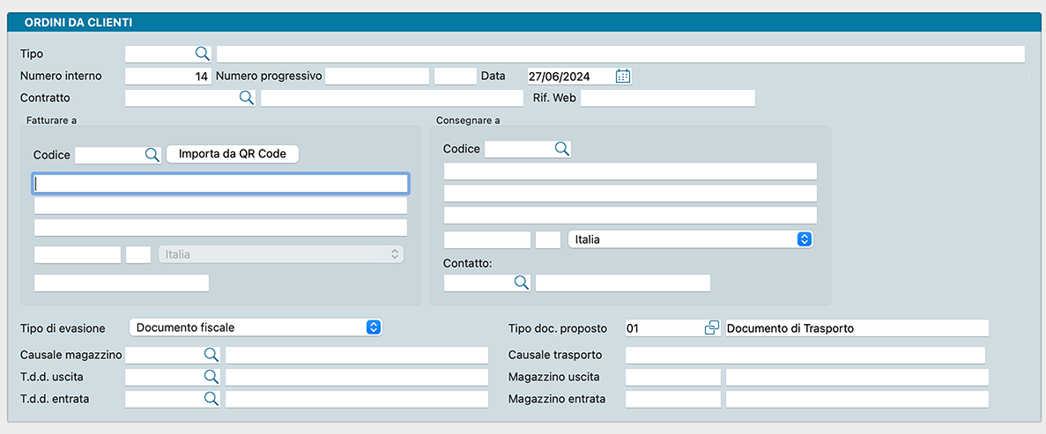Click the Contatto lookup magnifier icon

521,282
